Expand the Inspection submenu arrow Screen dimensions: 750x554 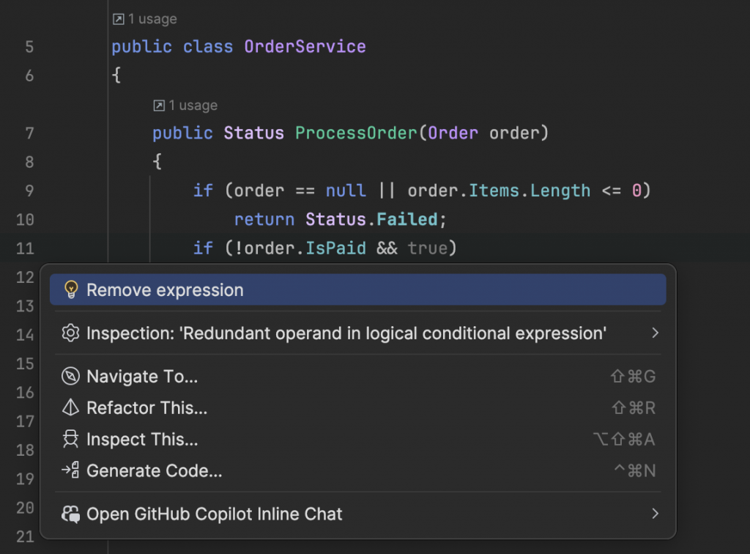tap(655, 333)
